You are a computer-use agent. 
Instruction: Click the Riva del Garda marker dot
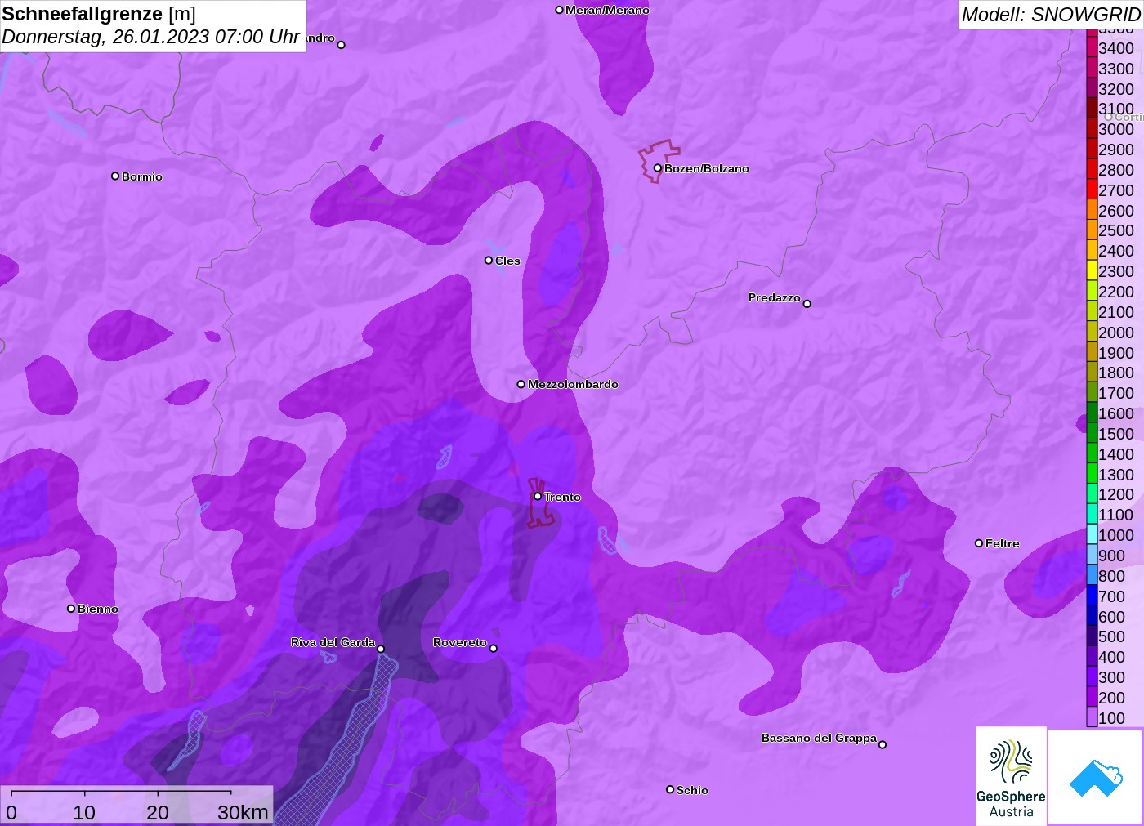(381, 650)
